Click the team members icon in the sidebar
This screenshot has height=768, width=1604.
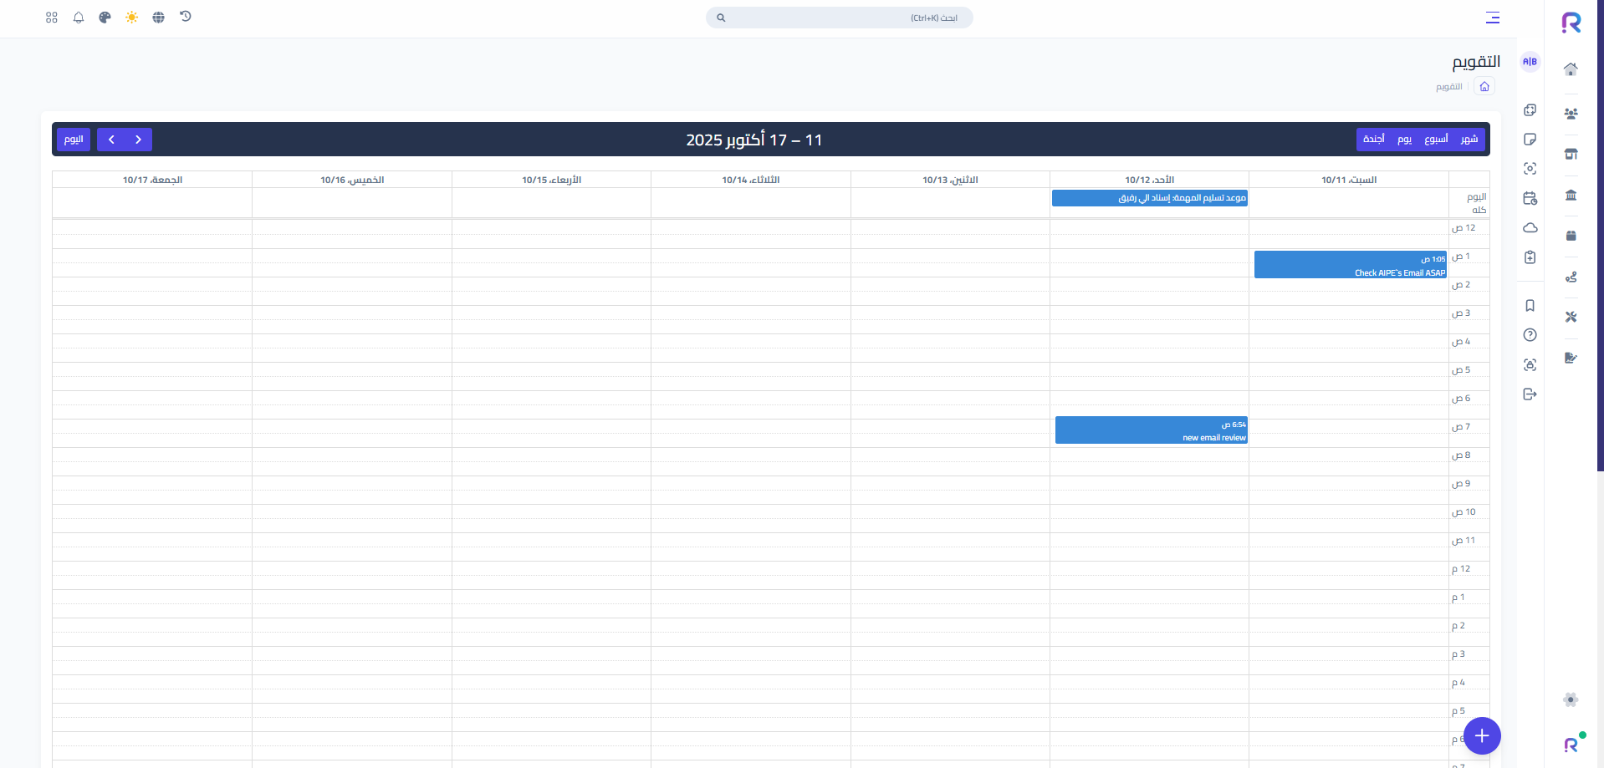click(x=1571, y=113)
